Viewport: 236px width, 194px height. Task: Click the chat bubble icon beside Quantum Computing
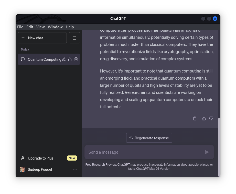tap(23, 59)
